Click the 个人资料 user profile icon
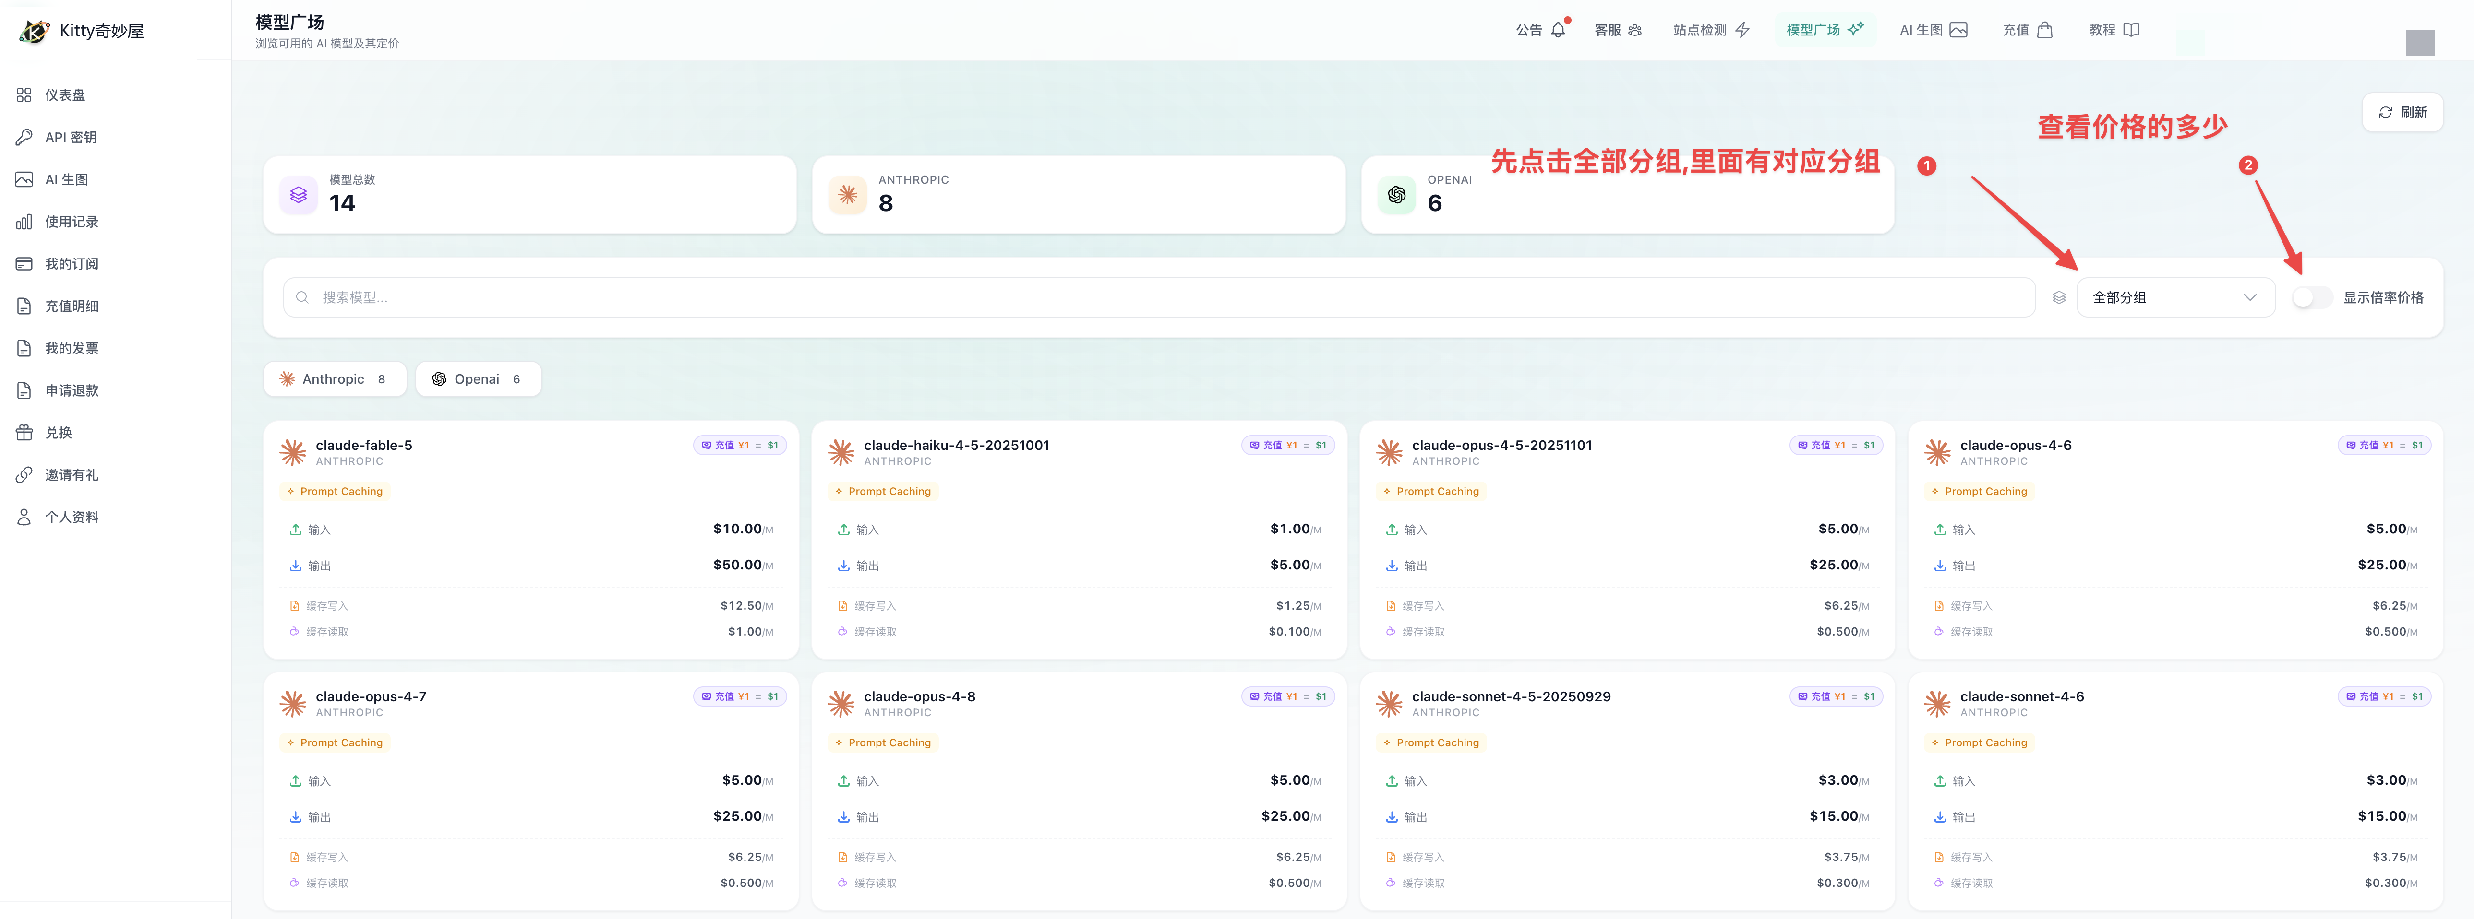Viewport: 2474px width, 919px height. pos(24,517)
